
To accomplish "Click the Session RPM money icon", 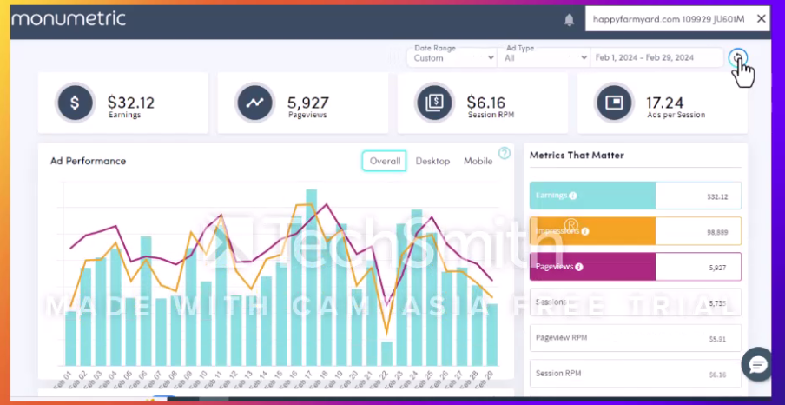I will [x=434, y=103].
